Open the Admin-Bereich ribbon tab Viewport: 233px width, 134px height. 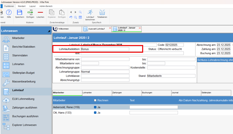(46, 6)
